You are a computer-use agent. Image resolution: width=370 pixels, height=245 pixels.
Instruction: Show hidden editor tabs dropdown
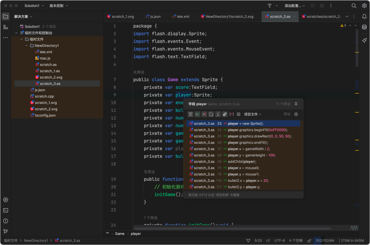tap(347, 16)
